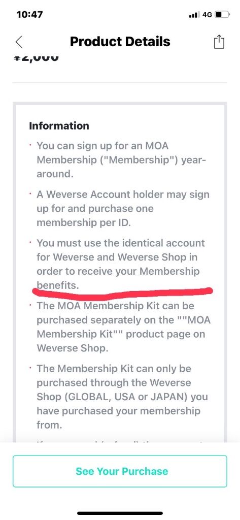Image resolution: width=240 pixels, height=520 pixels.
Task: Tap the See Your Purchase button
Action: tap(120, 471)
